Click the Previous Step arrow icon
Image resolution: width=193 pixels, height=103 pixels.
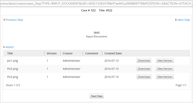click(4, 20)
